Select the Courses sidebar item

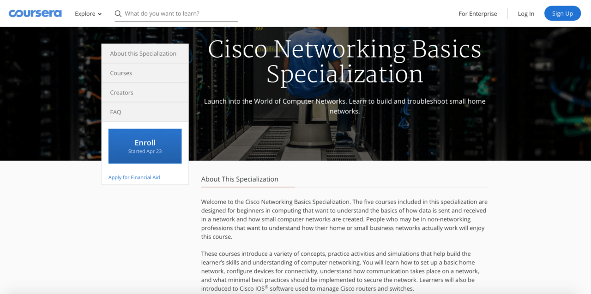tap(145, 73)
